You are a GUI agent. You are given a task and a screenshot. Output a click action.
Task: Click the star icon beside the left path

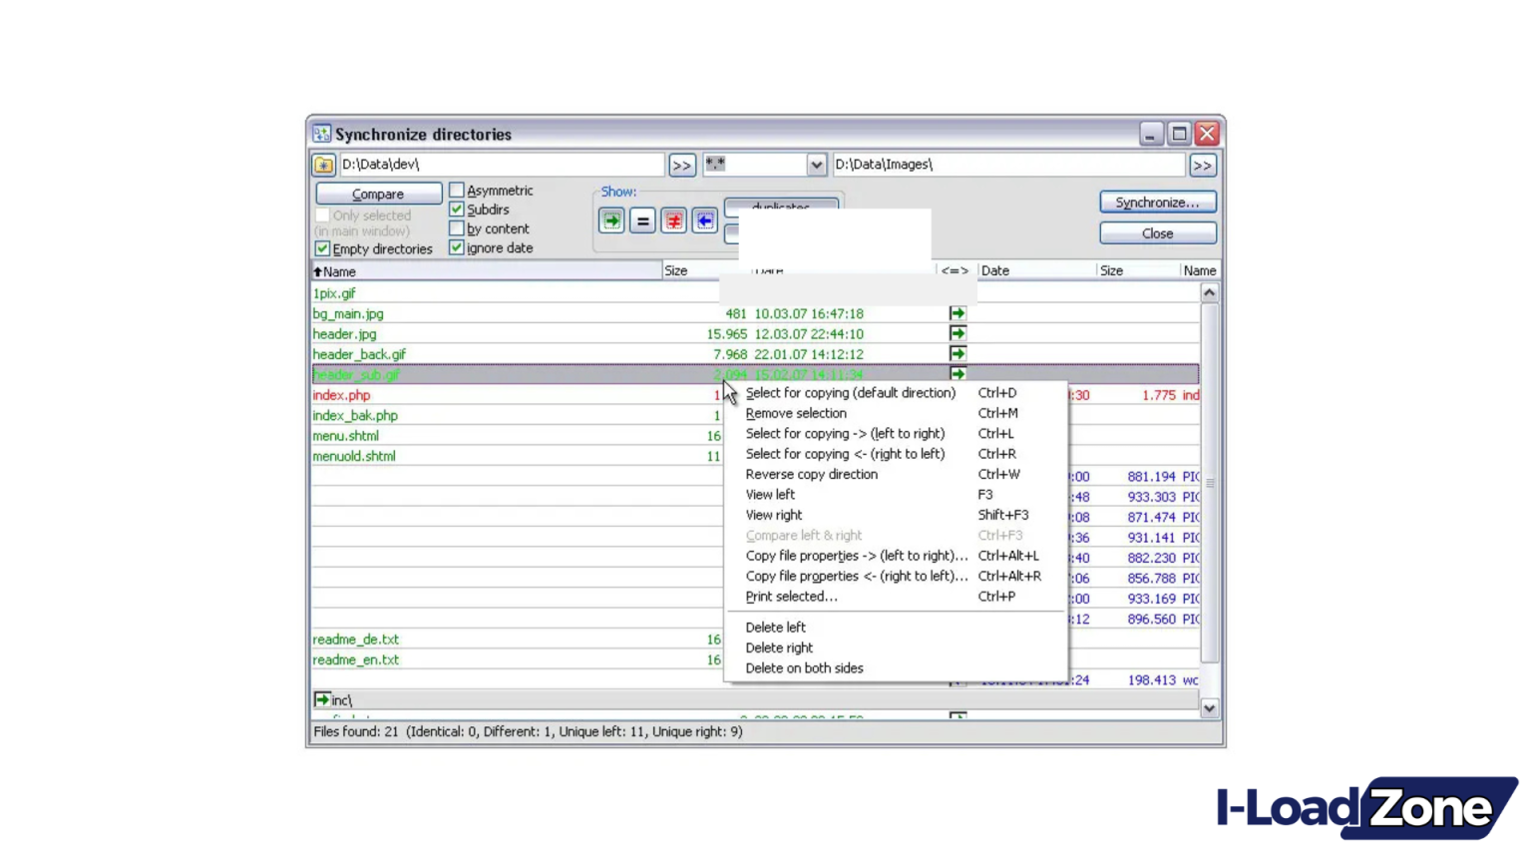[x=323, y=165]
